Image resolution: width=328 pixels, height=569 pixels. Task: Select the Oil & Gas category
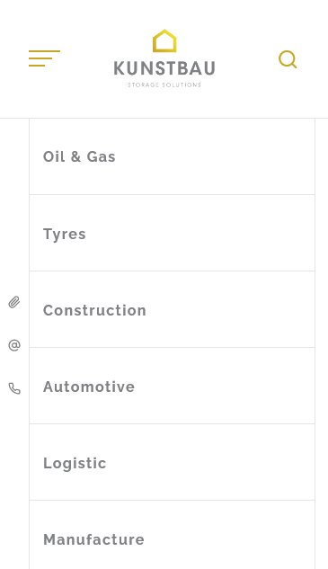click(79, 156)
